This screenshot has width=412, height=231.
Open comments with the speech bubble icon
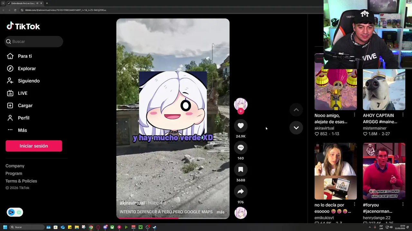coord(240,148)
